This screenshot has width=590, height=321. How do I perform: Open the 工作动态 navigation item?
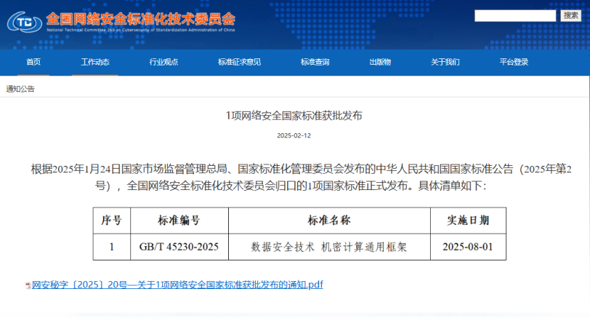click(95, 62)
